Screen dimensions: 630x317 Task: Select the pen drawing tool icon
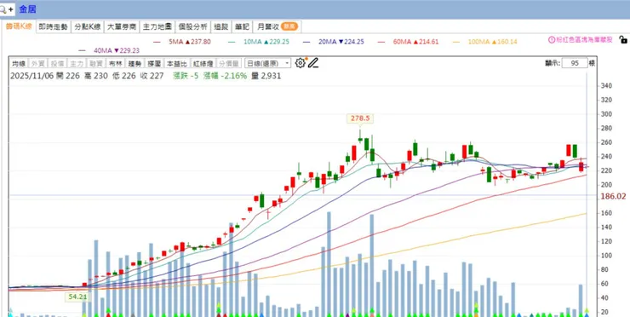click(313, 63)
